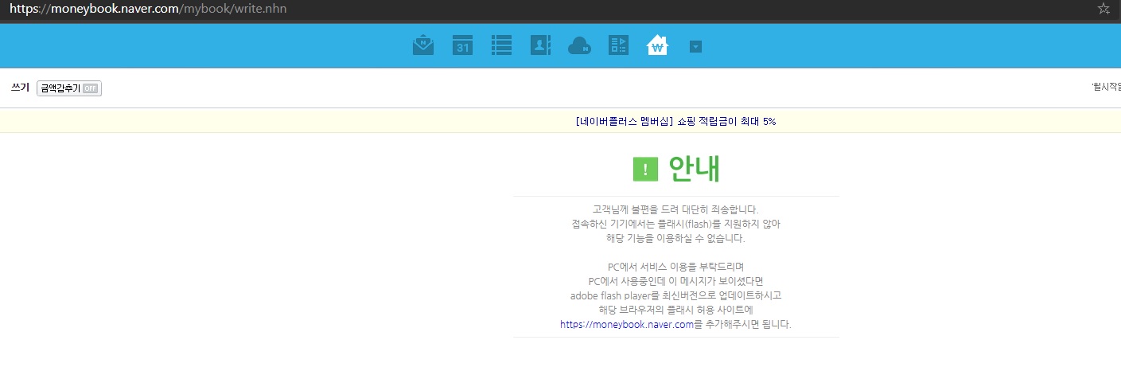
Task: Click line mentioning 플래시(flash)를 지원하지 않아
Action: click(675, 224)
